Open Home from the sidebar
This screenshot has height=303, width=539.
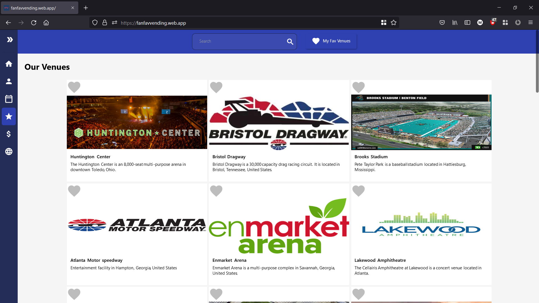point(9,64)
